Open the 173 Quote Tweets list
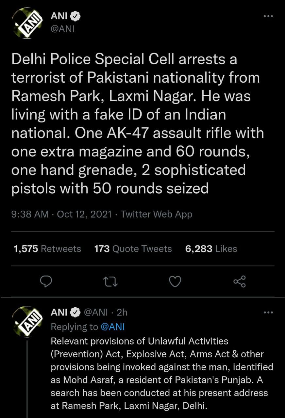This screenshot has height=418, width=285. [x=133, y=249]
